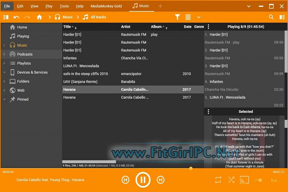288x192 pixels.
Task: Open the search magnifier icon
Action: coord(271,17)
